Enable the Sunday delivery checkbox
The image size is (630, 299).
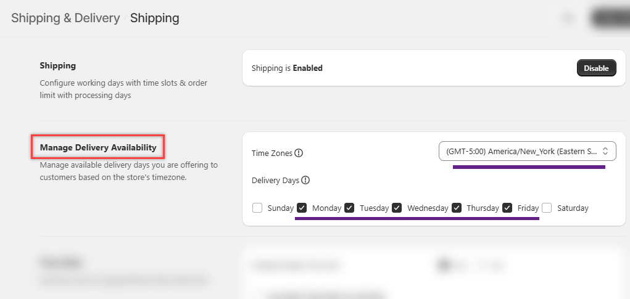[x=257, y=208]
